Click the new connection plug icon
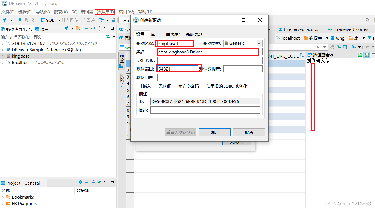375x208 pixels. [5, 20]
